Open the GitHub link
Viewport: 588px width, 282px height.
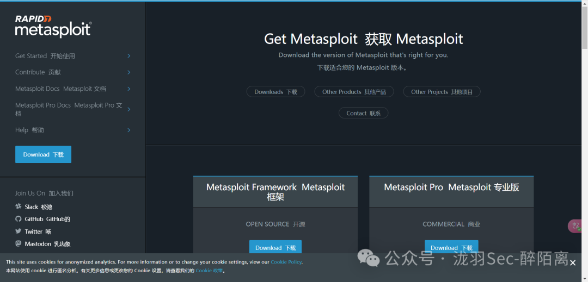pyautogui.click(x=47, y=219)
